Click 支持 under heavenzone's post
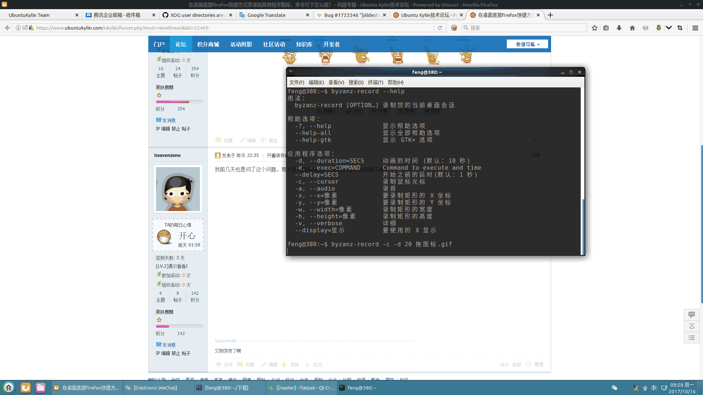Screen dimensions: 703x395 click(x=294, y=365)
